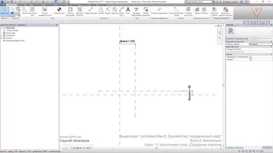The height and width of the screenshot is (153, 273).
Task: Click Вход в службы sign-in button
Action: pyautogui.click(x=232, y=2)
